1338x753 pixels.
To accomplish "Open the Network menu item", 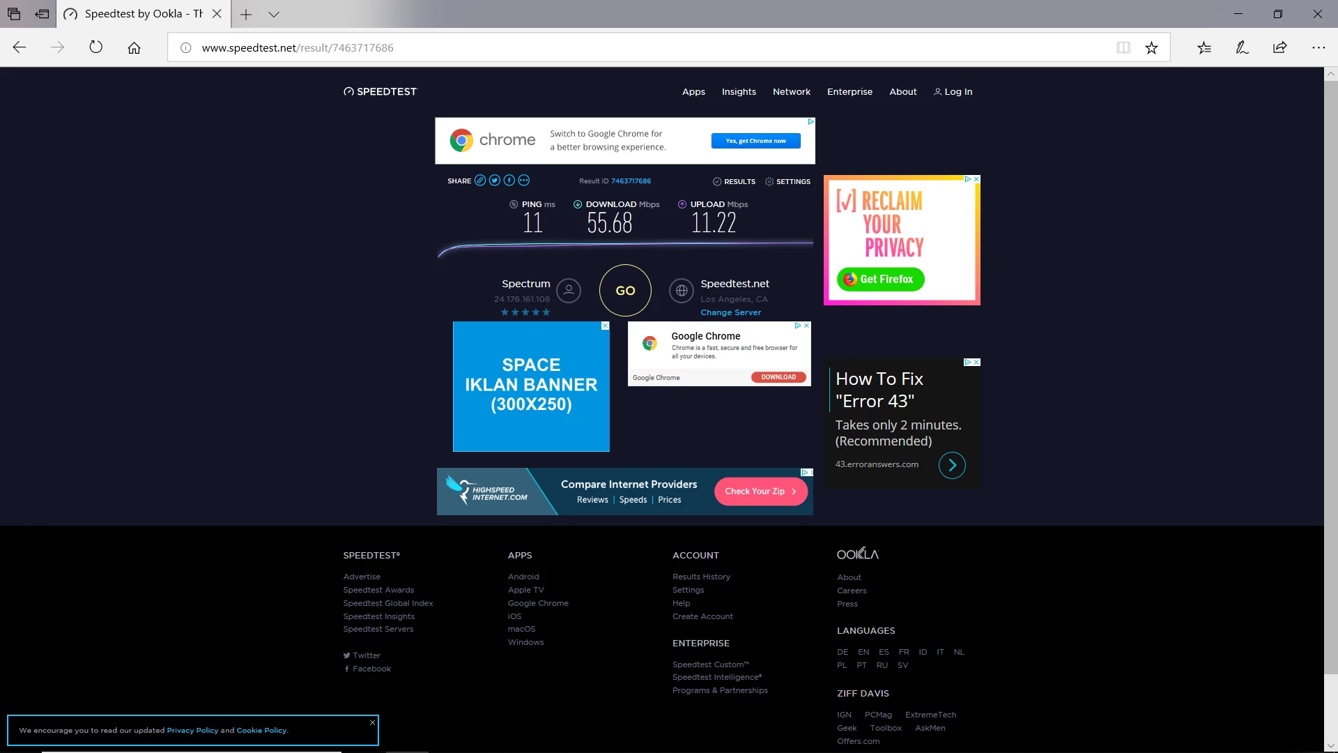I will (791, 91).
